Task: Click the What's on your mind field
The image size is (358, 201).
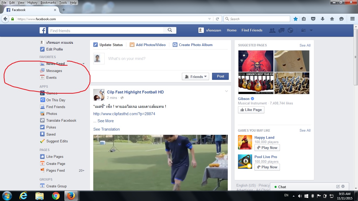Action: click(168, 59)
